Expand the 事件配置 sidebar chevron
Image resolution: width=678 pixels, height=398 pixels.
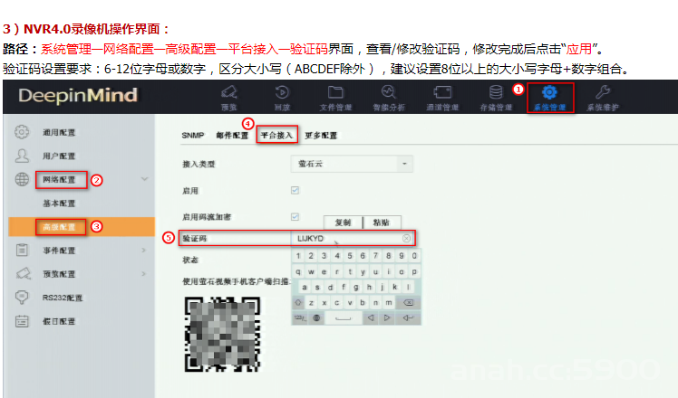pos(143,251)
